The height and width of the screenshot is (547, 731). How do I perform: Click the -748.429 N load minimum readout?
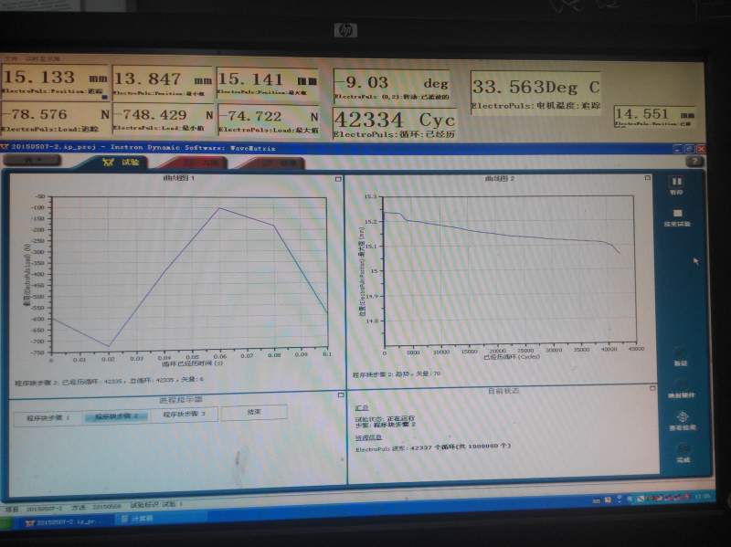point(164,119)
